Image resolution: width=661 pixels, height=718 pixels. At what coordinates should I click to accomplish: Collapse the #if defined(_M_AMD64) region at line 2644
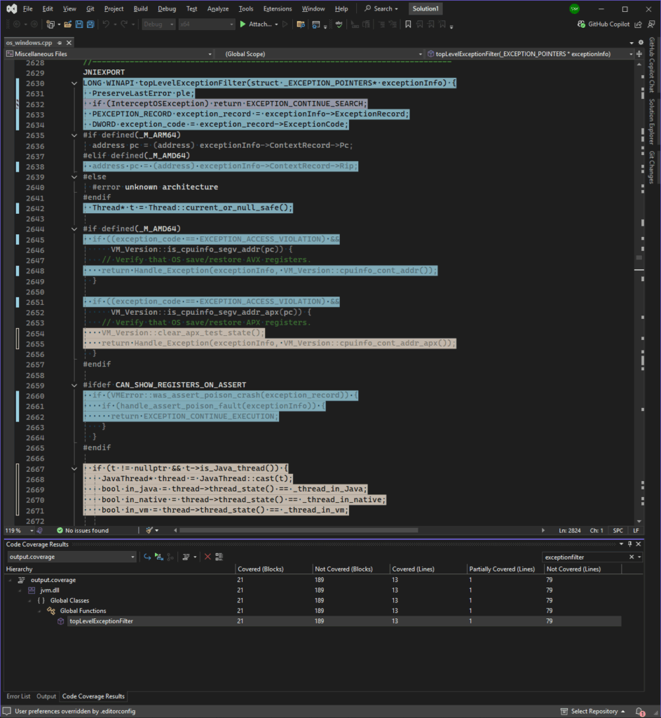[x=75, y=229]
